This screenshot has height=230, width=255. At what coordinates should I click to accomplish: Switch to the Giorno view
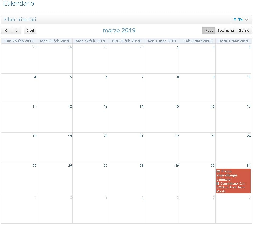pyautogui.click(x=244, y=30)
